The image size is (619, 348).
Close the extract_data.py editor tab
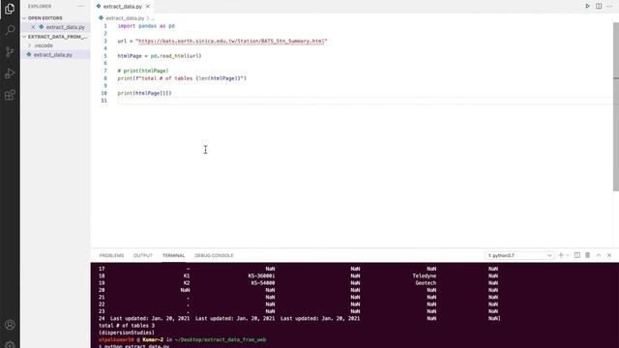(x=148, y=7)
